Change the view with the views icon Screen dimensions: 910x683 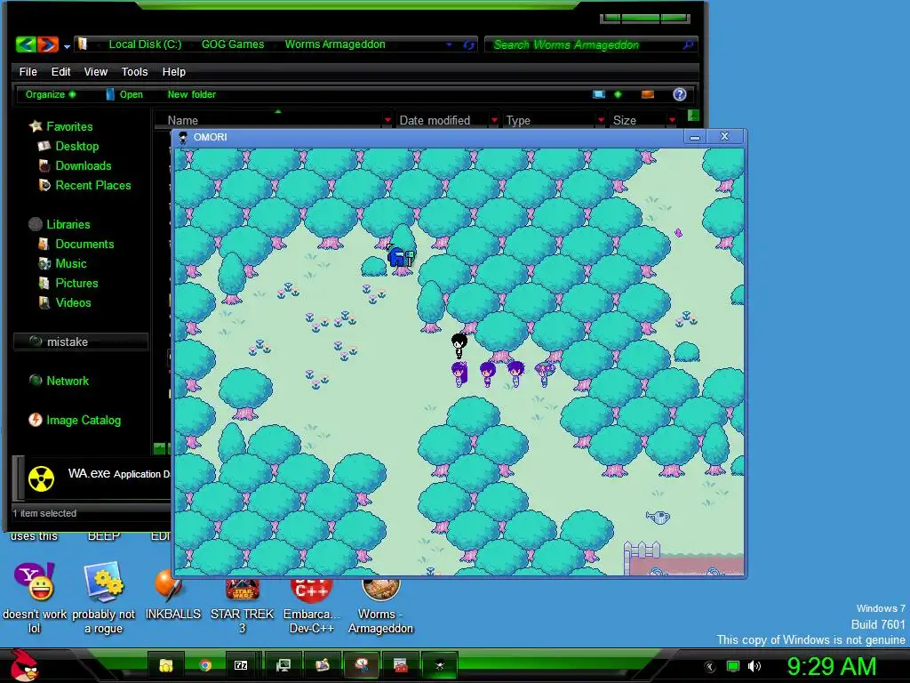[x=599, y=94]
